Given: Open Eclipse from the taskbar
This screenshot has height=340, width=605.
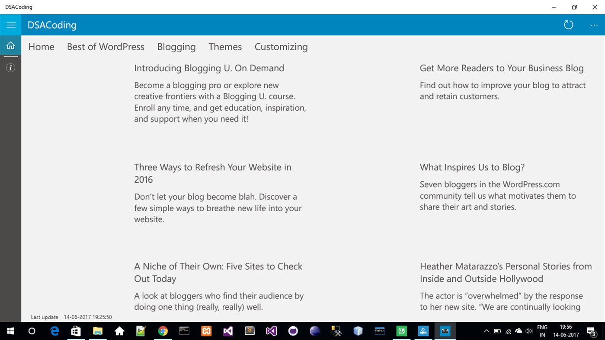Looking at the screenshot, I should tap(314, 331).
